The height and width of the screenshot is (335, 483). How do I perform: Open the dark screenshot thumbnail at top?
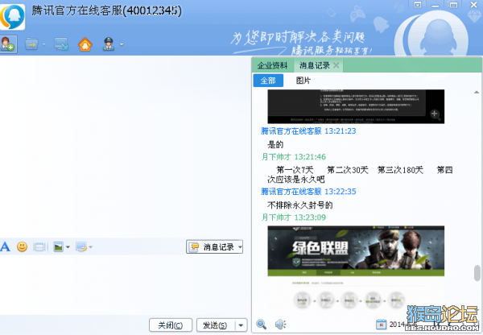[x=356, y=106]
